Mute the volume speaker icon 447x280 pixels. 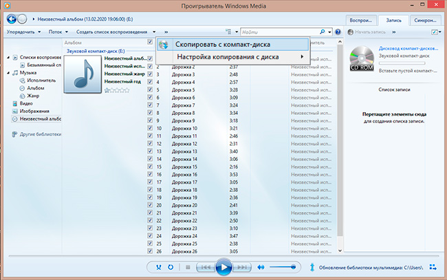[x=261, y=267]
